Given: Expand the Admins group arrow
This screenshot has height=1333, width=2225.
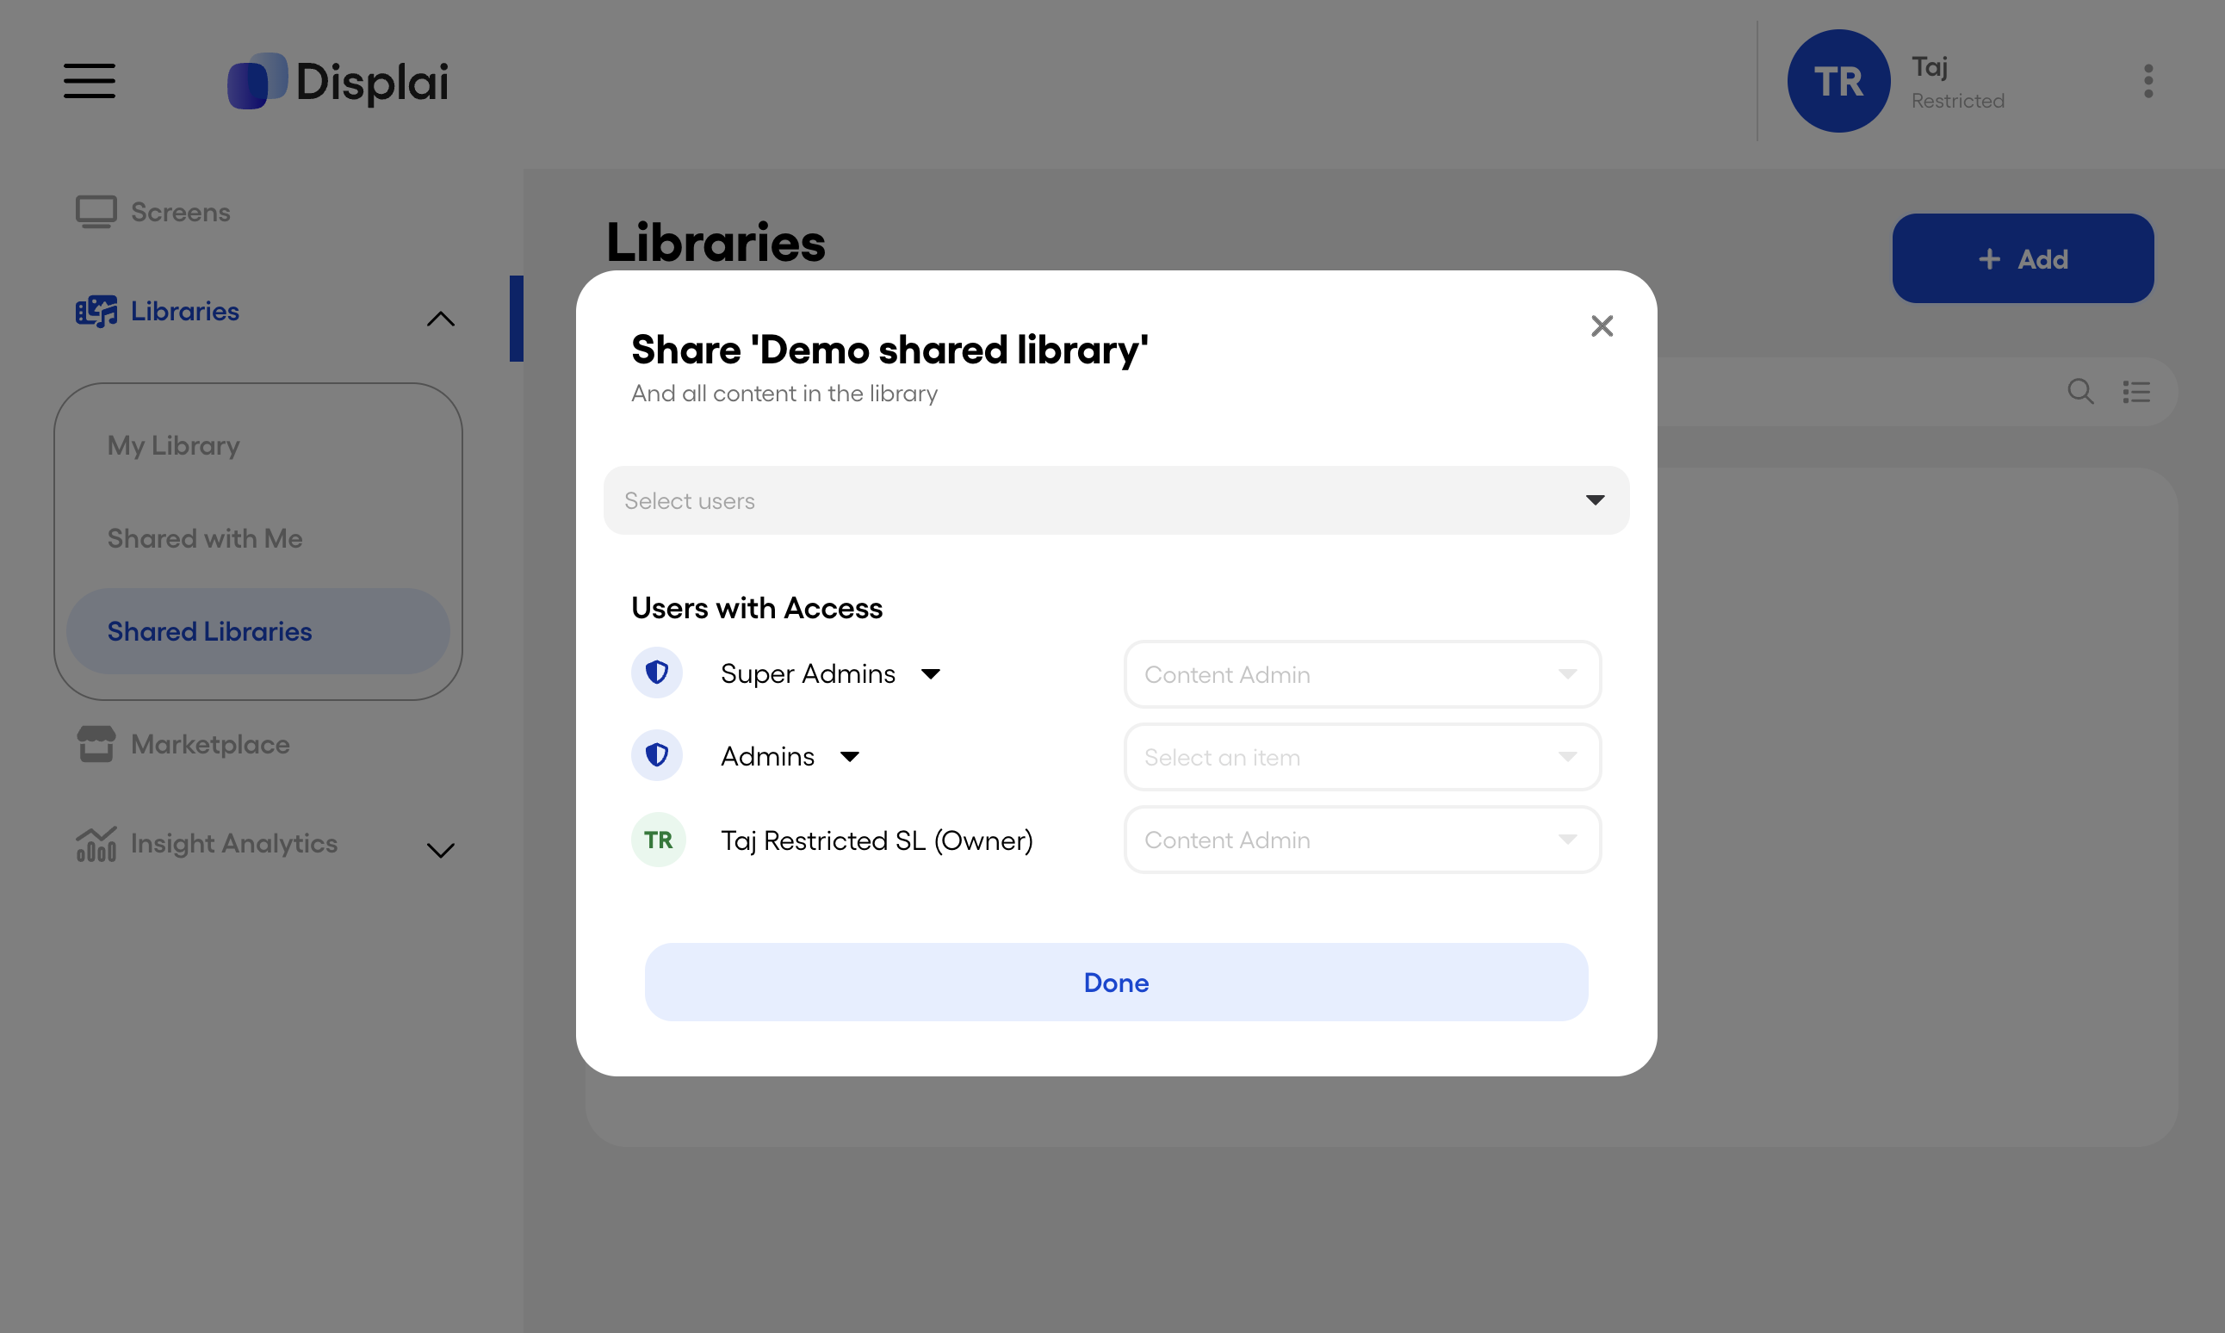Looking at the screenshot, I should click(849, 756).
